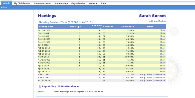Click the Admin breadcrumb link
The height and width of the screenshot is (98, 195).
[4, 7]
